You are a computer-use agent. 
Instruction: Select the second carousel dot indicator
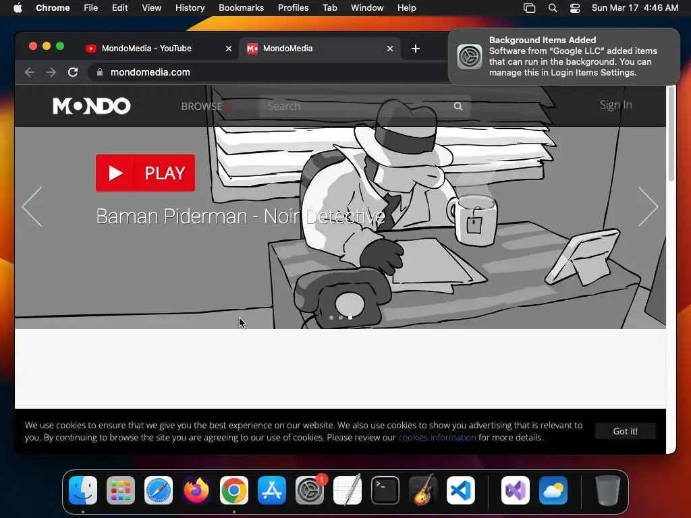pyautogui.click(x=341, y=318)
